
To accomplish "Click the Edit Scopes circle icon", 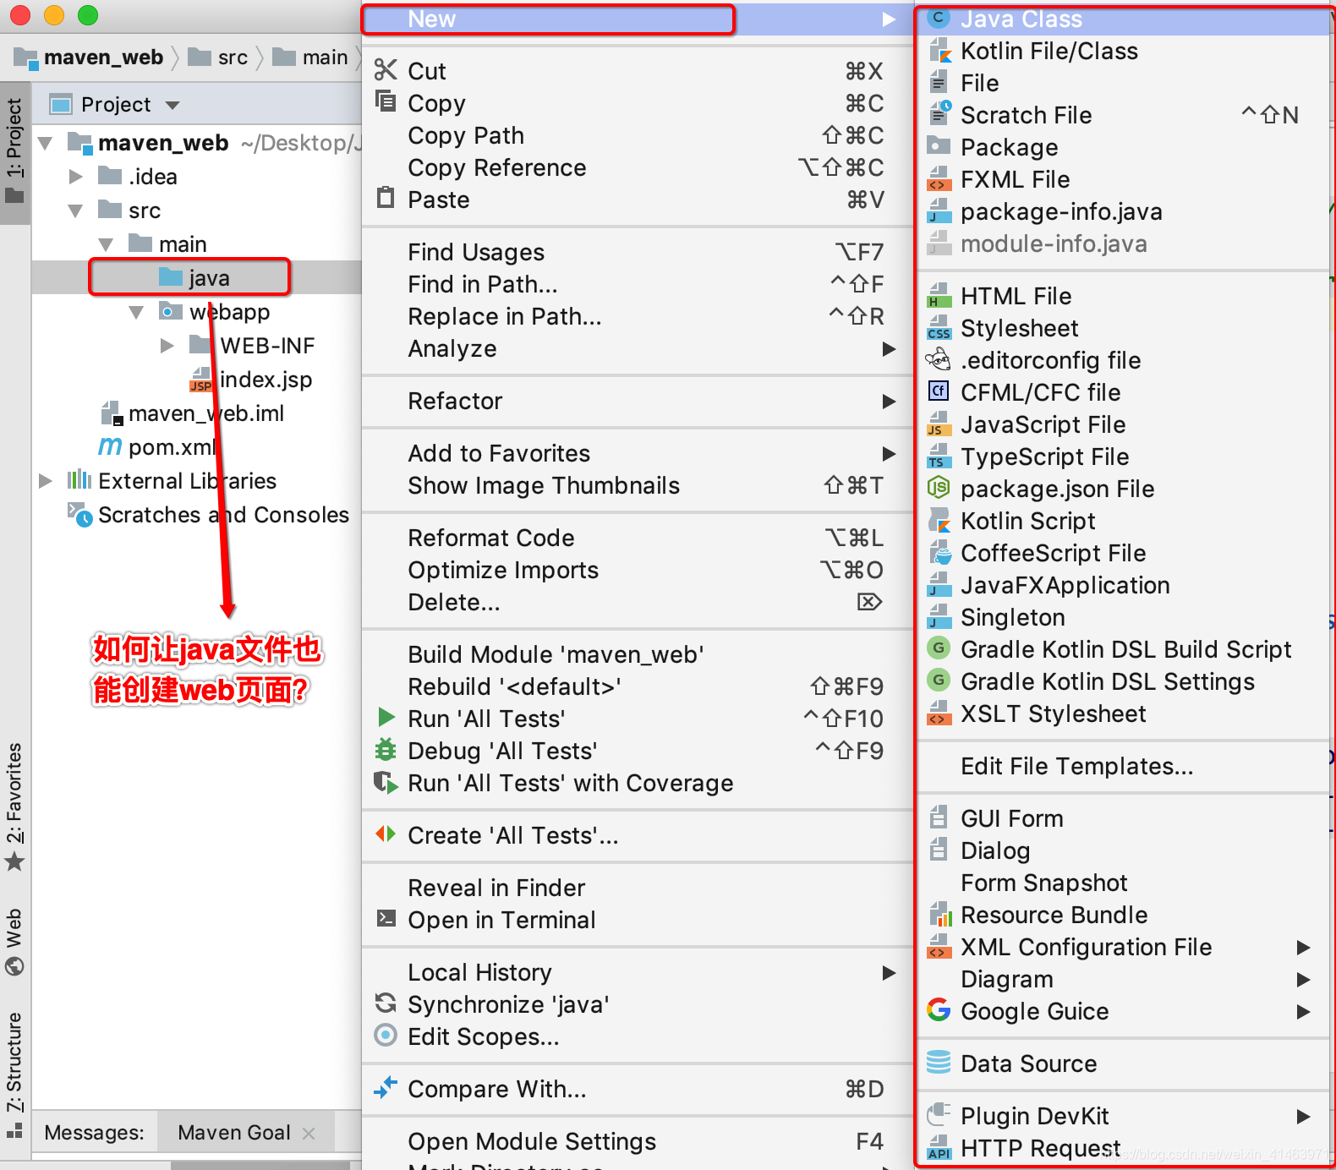I will pyautogui.click(x=386, y=1035).
